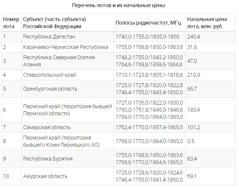Select the "Ставропольский край" cell
This screenshot has height=189, width=239.
pos(50,75)
